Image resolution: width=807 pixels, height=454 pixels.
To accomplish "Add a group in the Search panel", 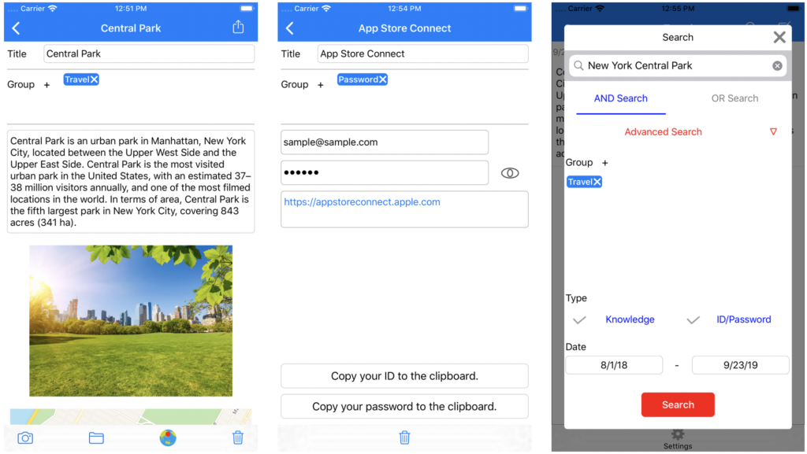I will [605, 163].
